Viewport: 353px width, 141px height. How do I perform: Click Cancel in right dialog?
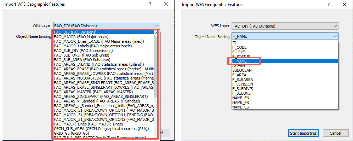pos(335,133)
